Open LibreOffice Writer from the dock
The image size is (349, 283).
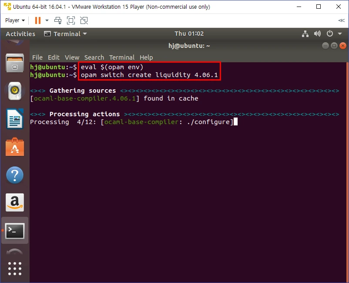pos(15,119)
